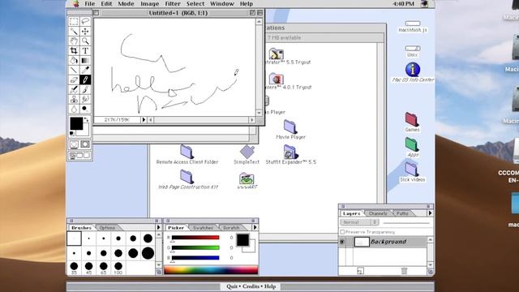519x292 pixels.
Task: Select the Eyedropper tool
Action: 85,70
